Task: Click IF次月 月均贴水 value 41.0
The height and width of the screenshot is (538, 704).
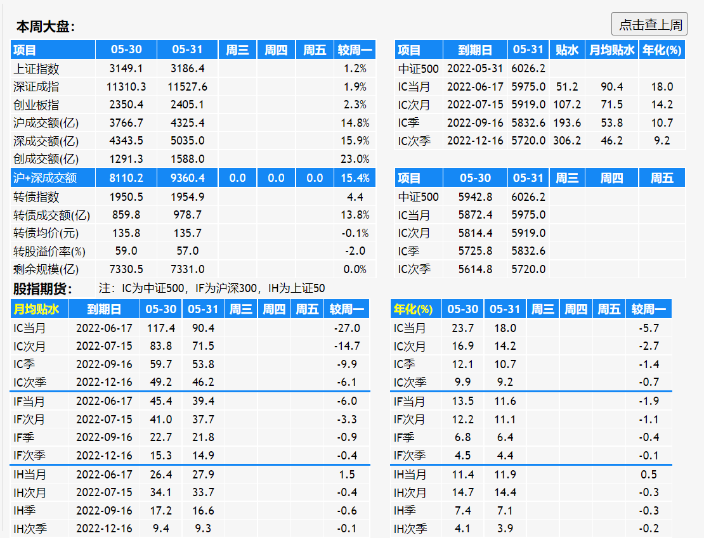Action: 160,420
